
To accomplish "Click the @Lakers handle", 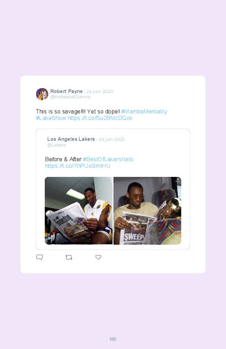I will 56,145.
